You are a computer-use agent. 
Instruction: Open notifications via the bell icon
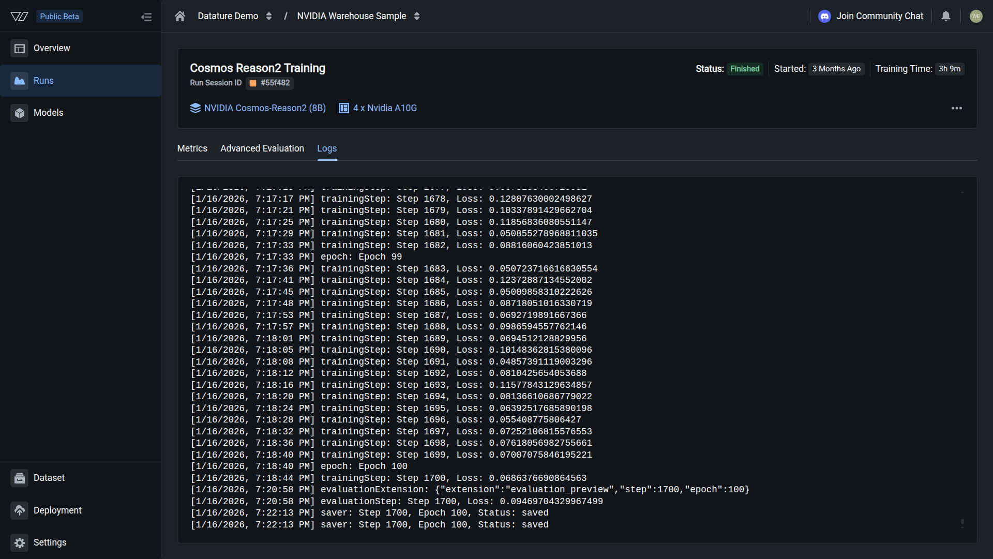click(945, 16)
